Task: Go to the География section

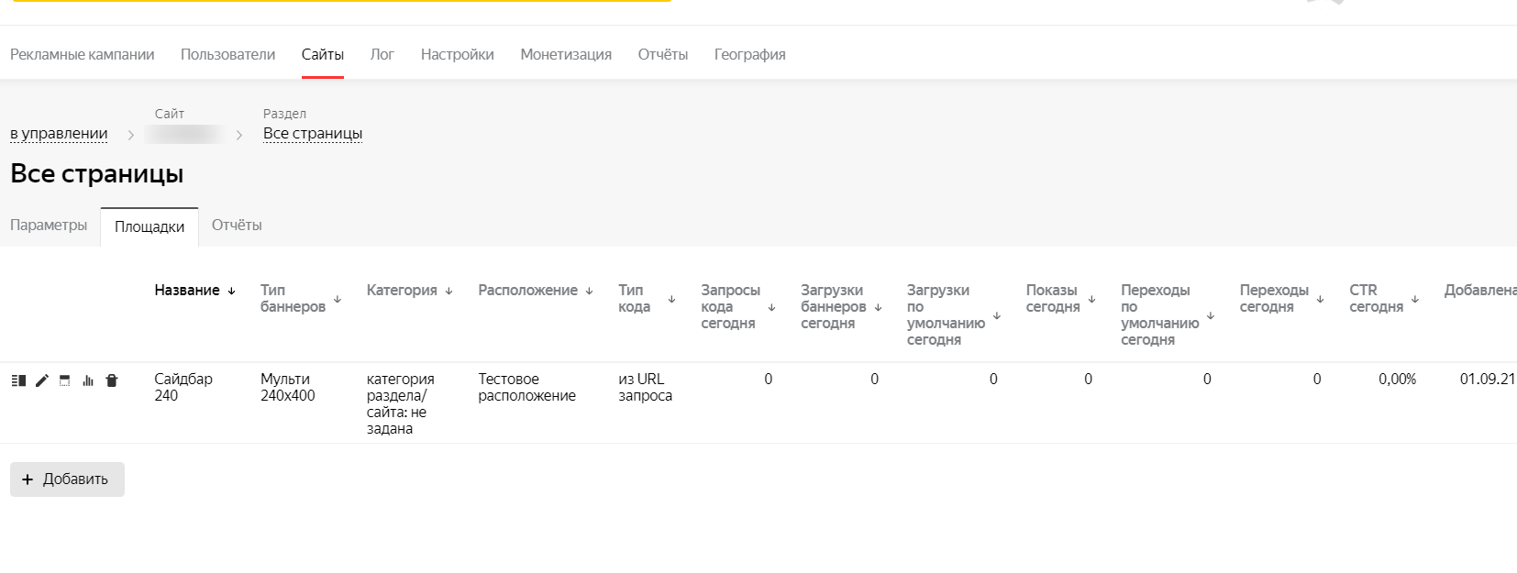Action: tap(749, 54)
